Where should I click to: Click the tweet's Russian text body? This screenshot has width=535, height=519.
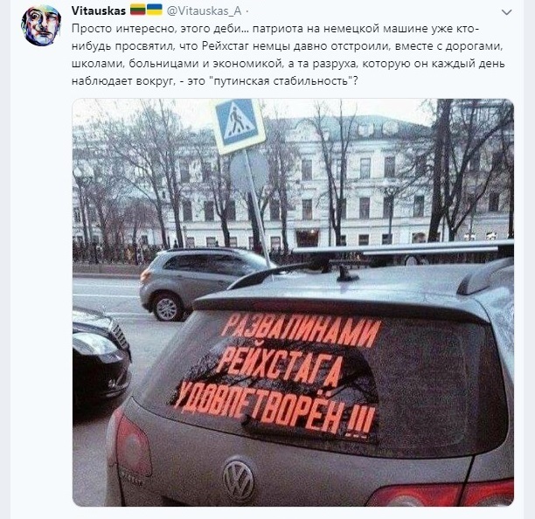tap(288, 54)
